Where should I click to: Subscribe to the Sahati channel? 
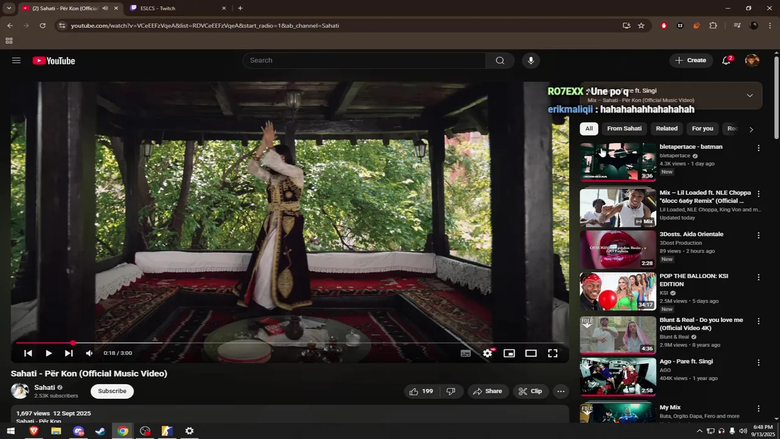tap(112, 391)
